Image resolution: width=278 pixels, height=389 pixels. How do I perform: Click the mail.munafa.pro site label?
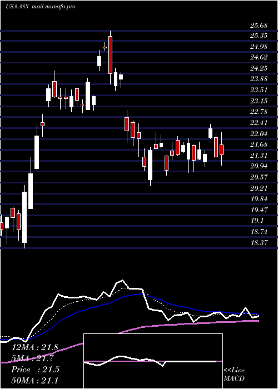tap(53, 7)
